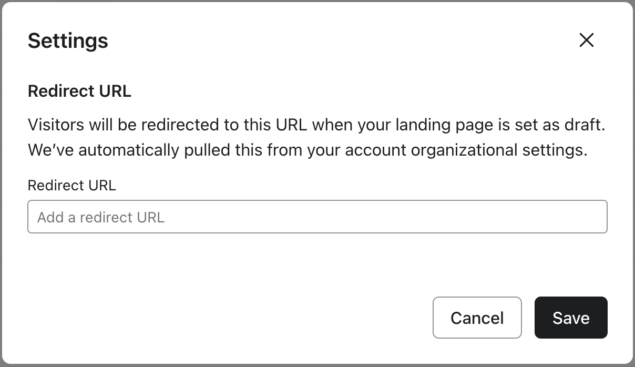Click the word "draft" in the description

tap(584, 125)
